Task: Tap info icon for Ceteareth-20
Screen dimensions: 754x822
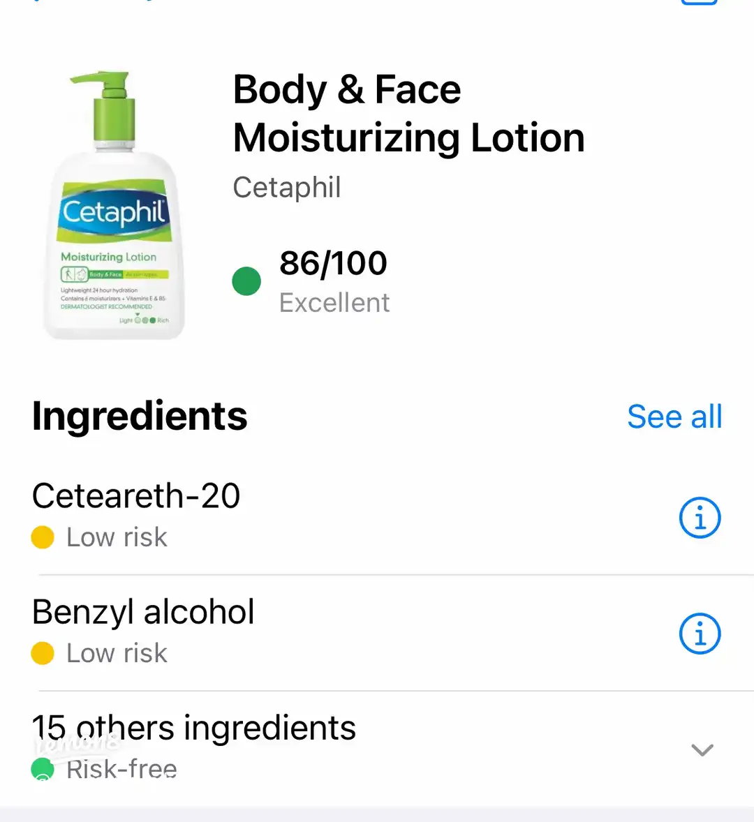Action: (x=700, y=518)
